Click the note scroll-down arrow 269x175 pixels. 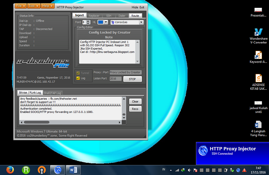click(137, 61)
